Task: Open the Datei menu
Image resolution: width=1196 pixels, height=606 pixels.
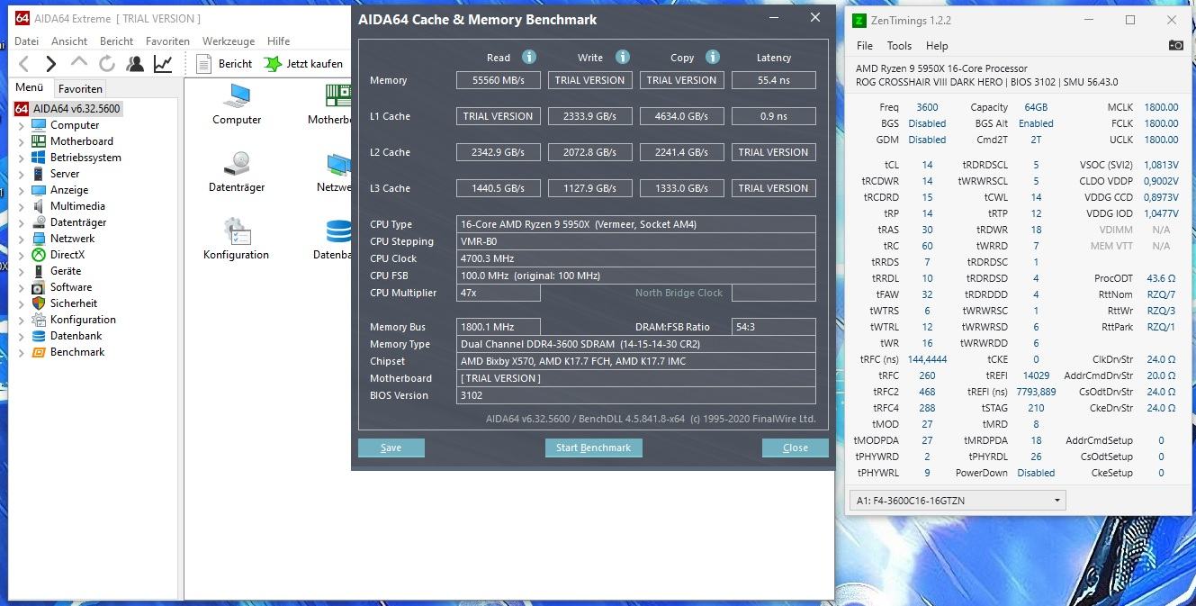Action: tap(26, 41)
